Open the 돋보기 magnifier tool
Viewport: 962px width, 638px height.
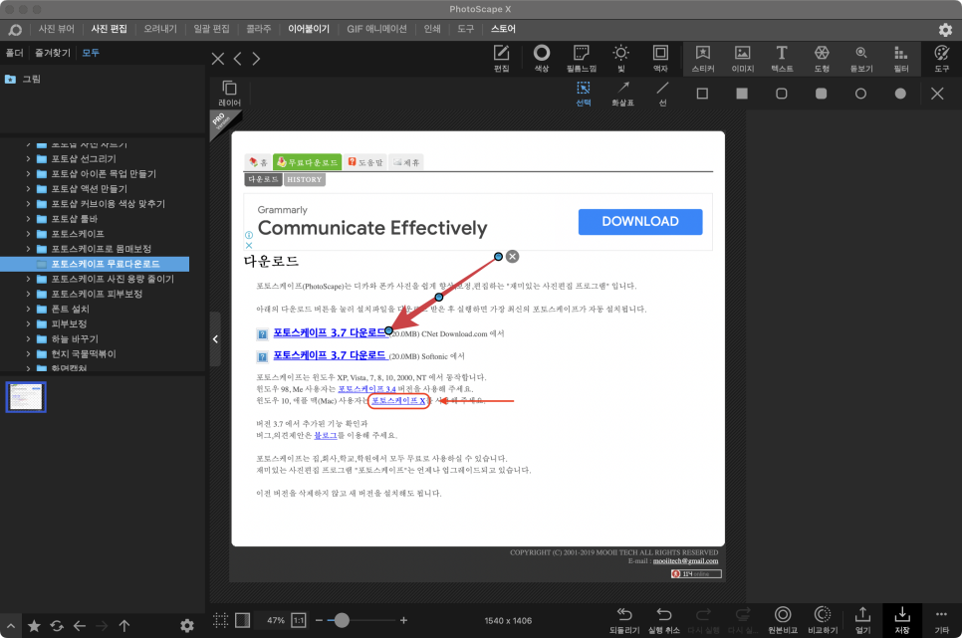(861, 59)
